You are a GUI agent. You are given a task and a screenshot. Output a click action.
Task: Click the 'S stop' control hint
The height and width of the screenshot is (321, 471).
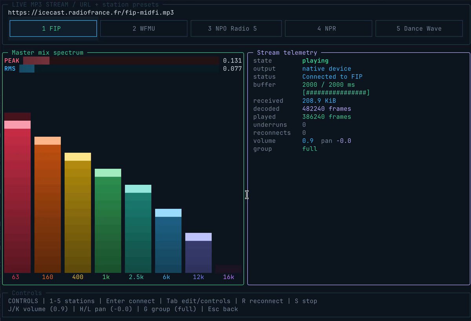[306, 301]
